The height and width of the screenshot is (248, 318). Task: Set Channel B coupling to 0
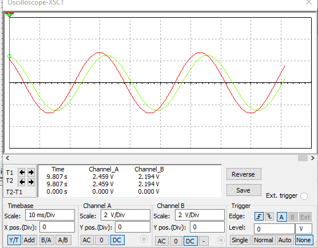pyautogui.click(x=176, y=241)
